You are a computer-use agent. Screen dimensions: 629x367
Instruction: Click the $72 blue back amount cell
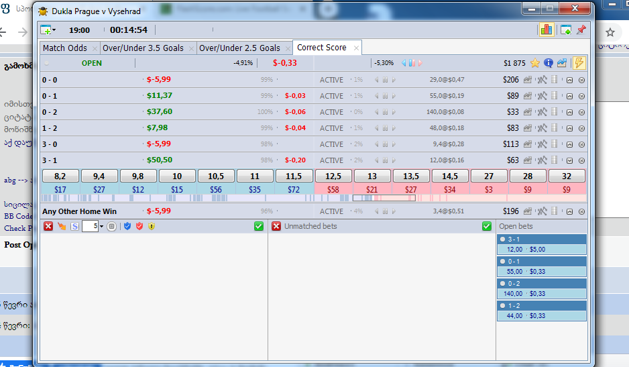point(294,189)
